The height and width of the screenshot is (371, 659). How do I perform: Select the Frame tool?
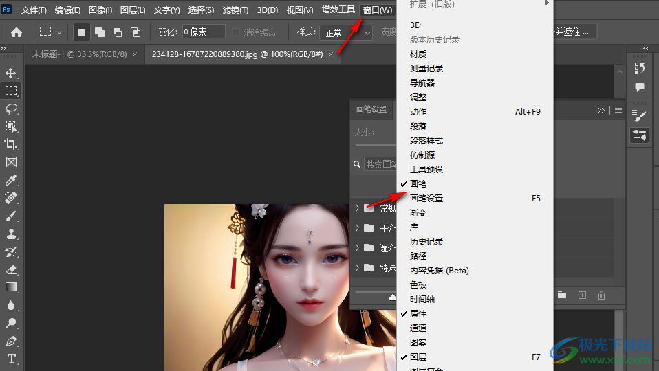click(x=11, y=162)
